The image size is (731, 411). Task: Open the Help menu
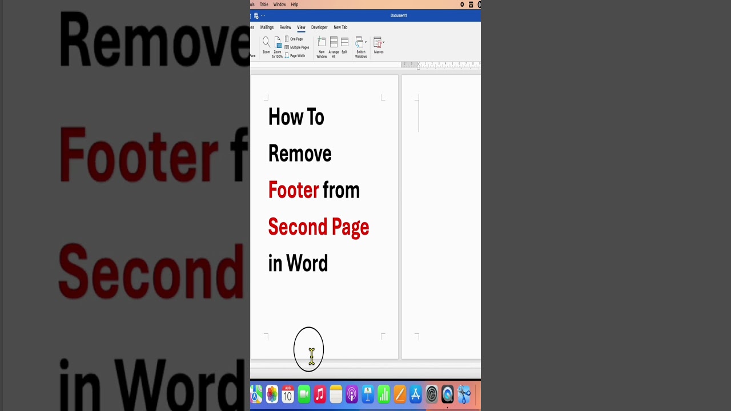[x=295, y=5]
